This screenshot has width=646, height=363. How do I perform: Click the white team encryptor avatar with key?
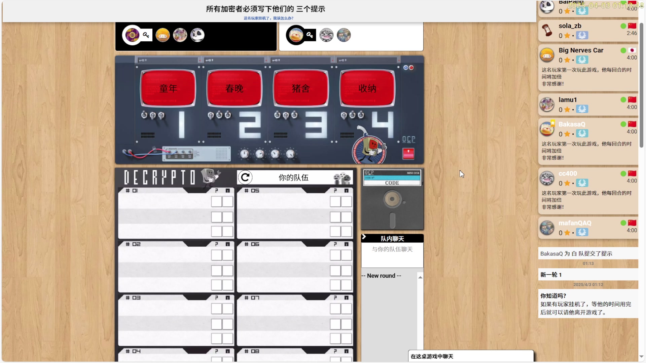[x=296, y=35]
